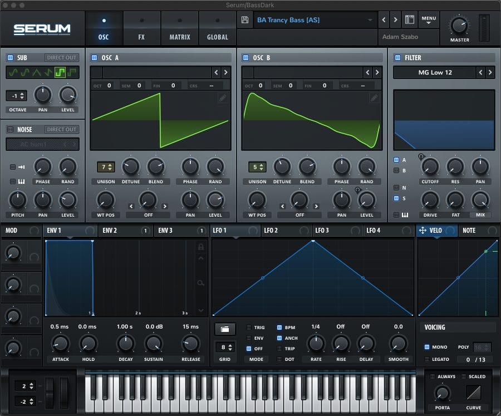Toggle the MONO voicing checkbox
The height and width of the screenshot is (416, 501).
click(427, 347)
